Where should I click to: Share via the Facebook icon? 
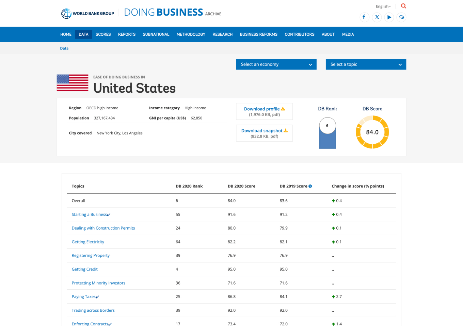[364, 17]
